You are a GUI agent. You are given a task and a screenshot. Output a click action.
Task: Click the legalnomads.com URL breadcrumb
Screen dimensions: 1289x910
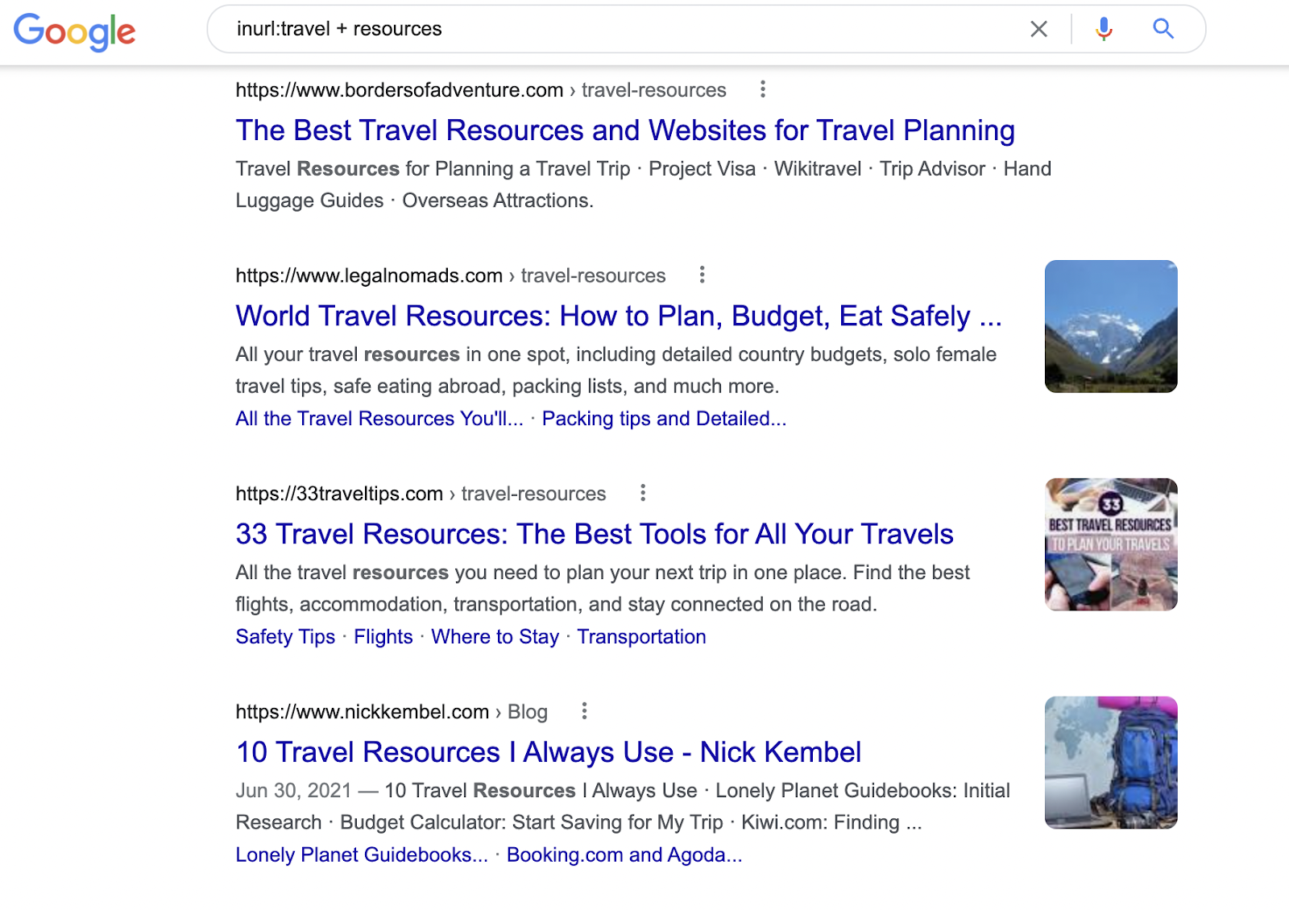(450, 276)
